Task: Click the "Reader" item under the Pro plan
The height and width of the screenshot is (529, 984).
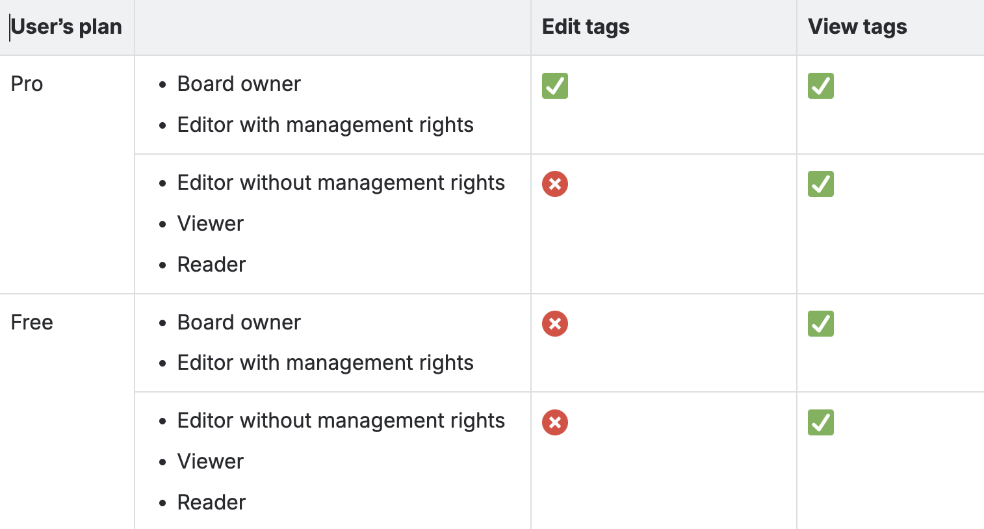Action: (x=211, y=264)
